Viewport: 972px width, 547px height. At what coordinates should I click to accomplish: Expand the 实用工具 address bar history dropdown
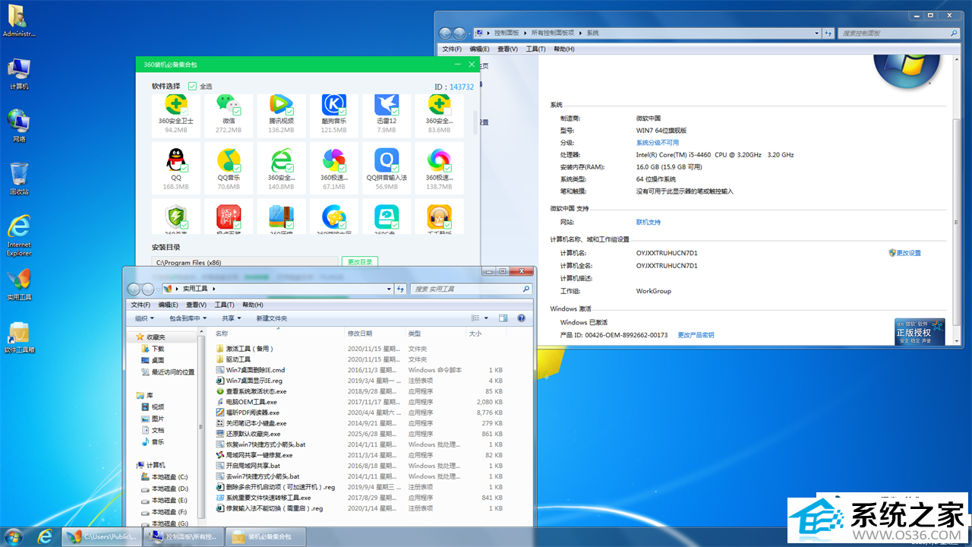(389, 289)
